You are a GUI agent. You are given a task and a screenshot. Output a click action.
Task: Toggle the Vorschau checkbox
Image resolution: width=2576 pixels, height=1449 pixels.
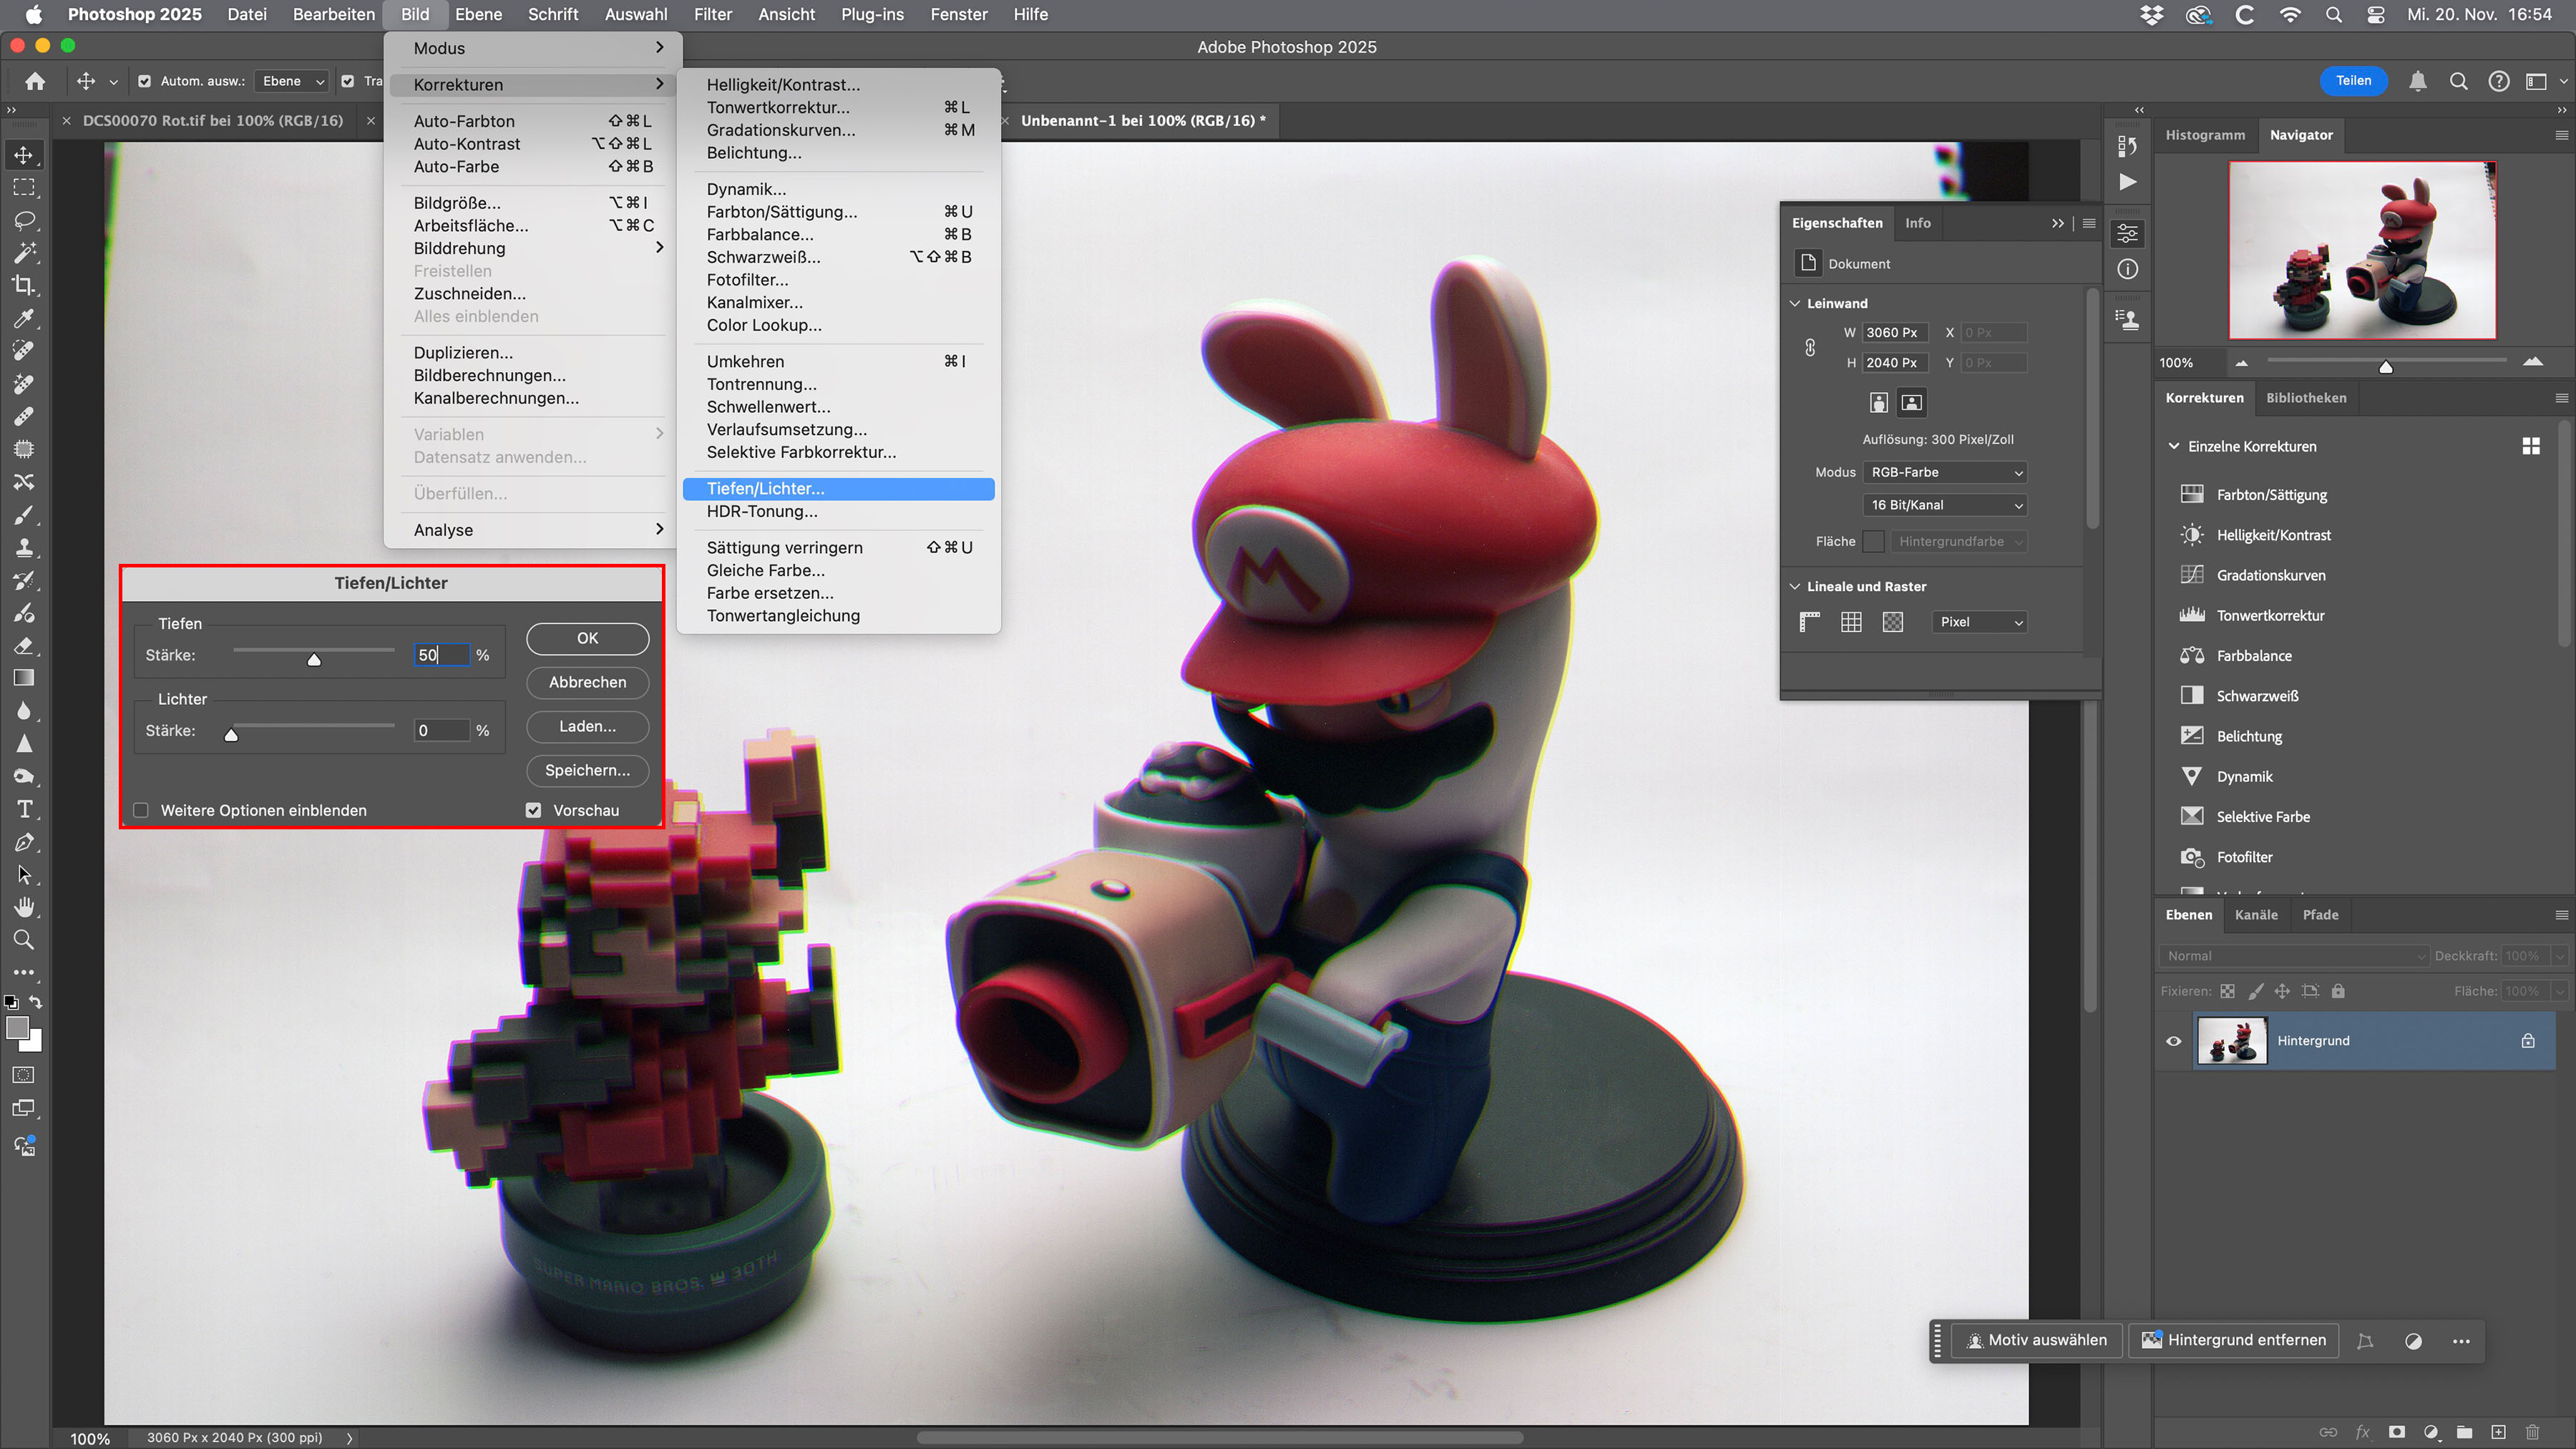533,810
